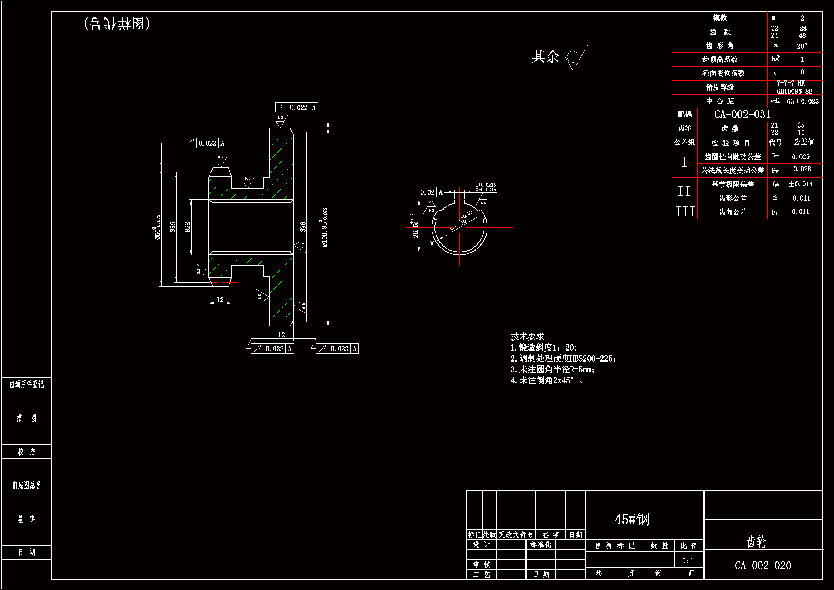Click the 齿轮 part name cell
Screen dimensions: 834x590
tap(756, 541)
